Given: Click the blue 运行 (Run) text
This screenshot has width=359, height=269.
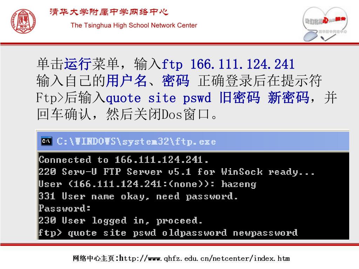Looking at the screenshot, I should tap(78, 64).
